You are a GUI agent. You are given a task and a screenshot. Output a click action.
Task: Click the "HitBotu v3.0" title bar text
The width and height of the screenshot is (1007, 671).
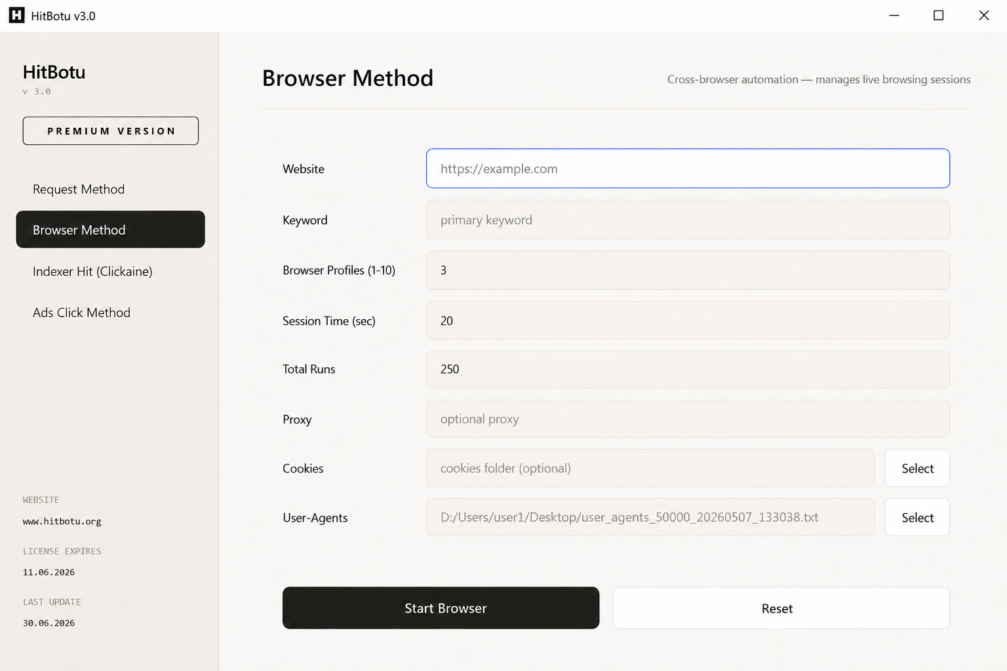pyautogui.click(x=64, y=16)
